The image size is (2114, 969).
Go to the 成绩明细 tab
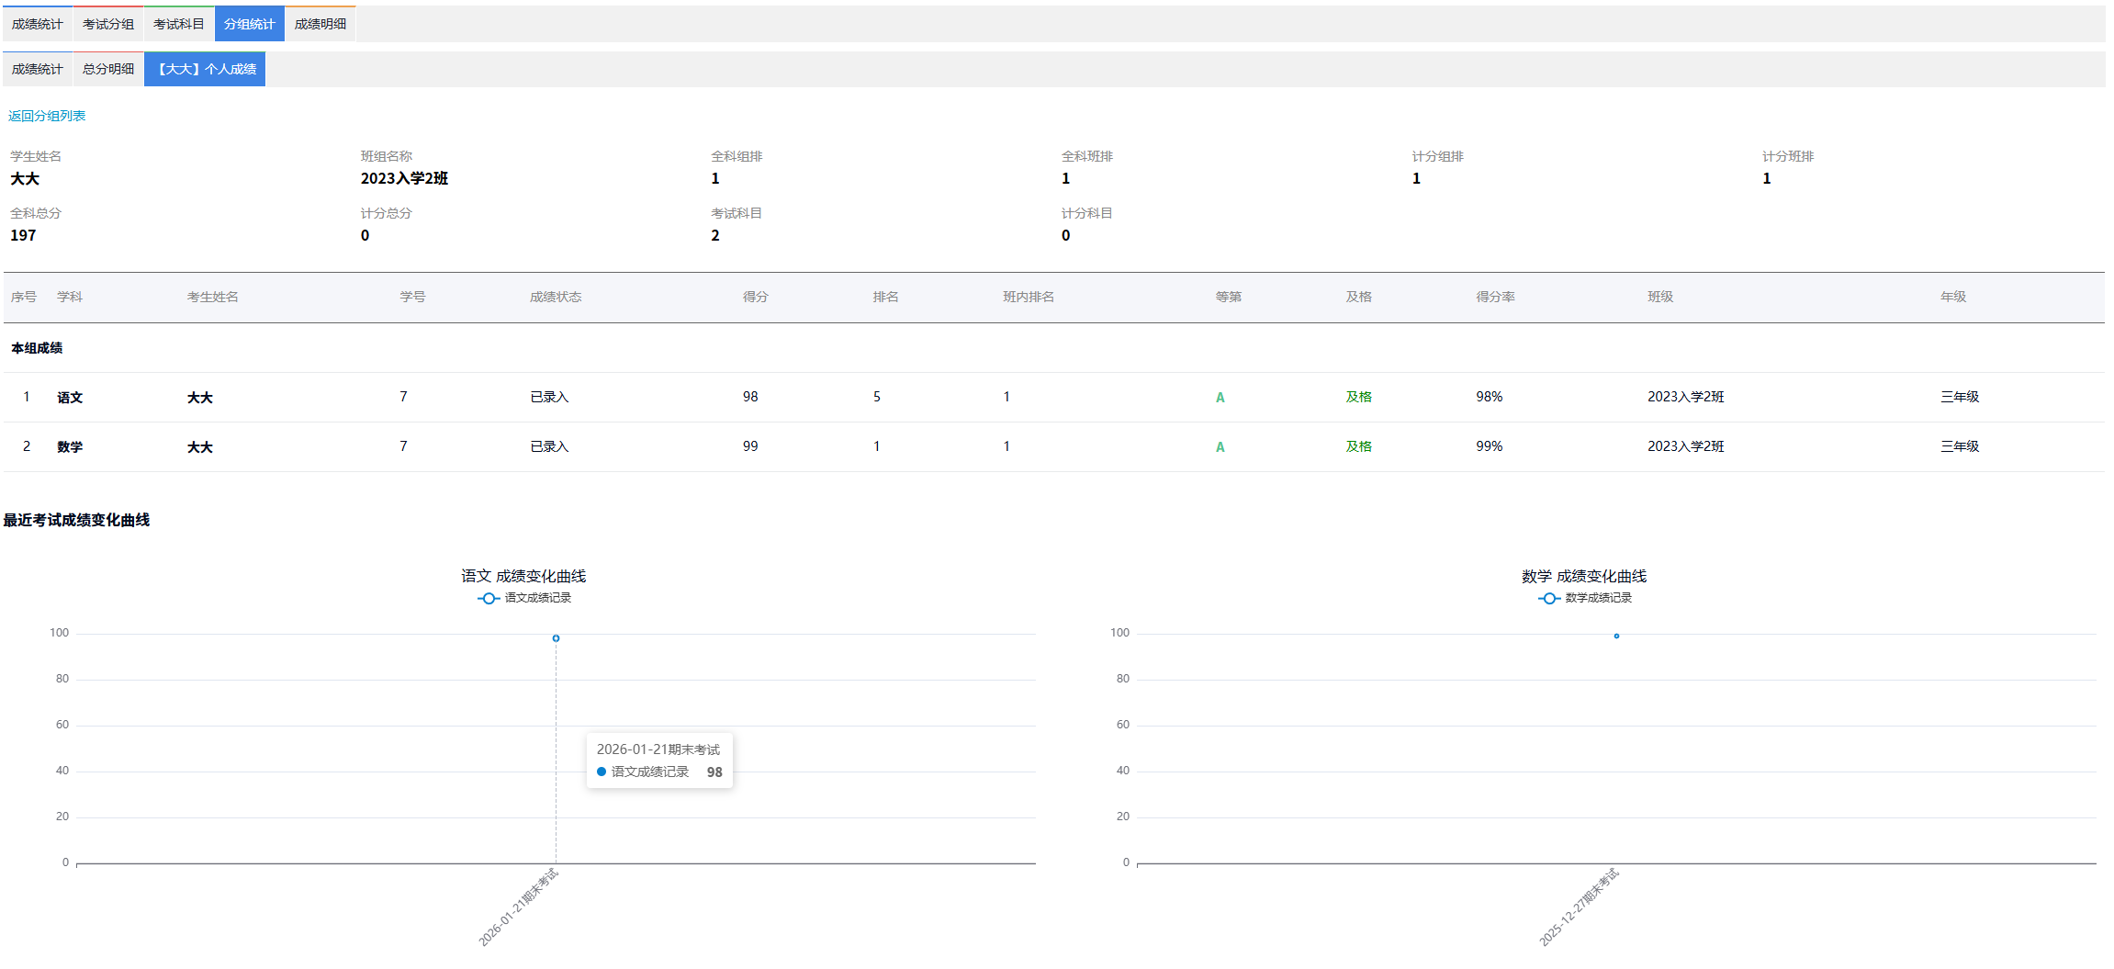point(320,24)
